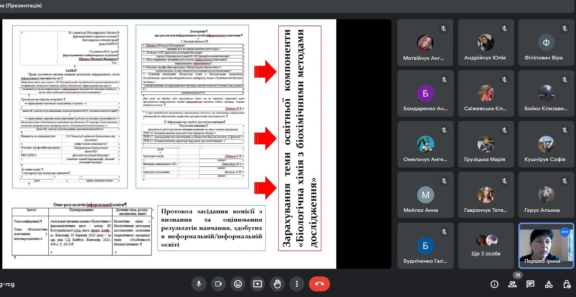
Task: Click muted mic icon on Бойко tile
Action: point(565,80)
